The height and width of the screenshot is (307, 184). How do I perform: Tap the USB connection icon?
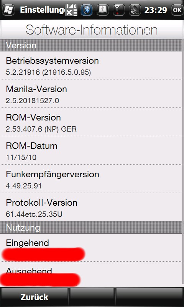(103, 10)
